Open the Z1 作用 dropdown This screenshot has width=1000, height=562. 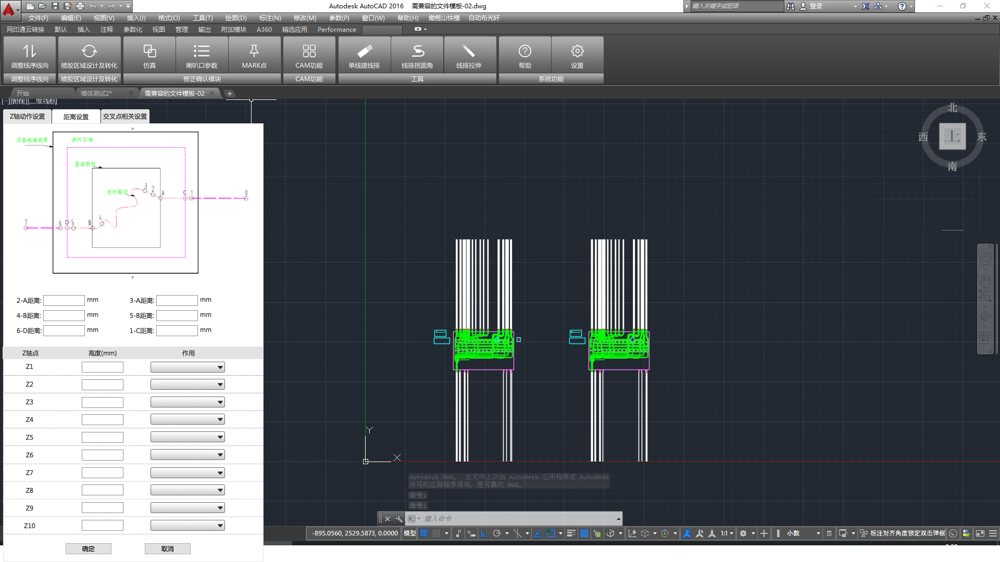pyautogui.click(x=187, y=367)
